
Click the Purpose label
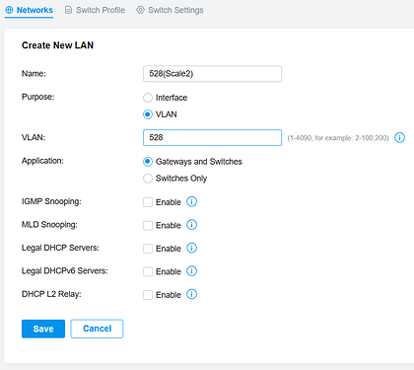click(x=37, y=97)
